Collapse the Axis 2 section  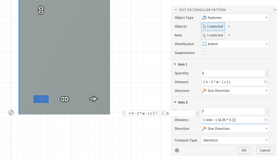click(175, 102)
